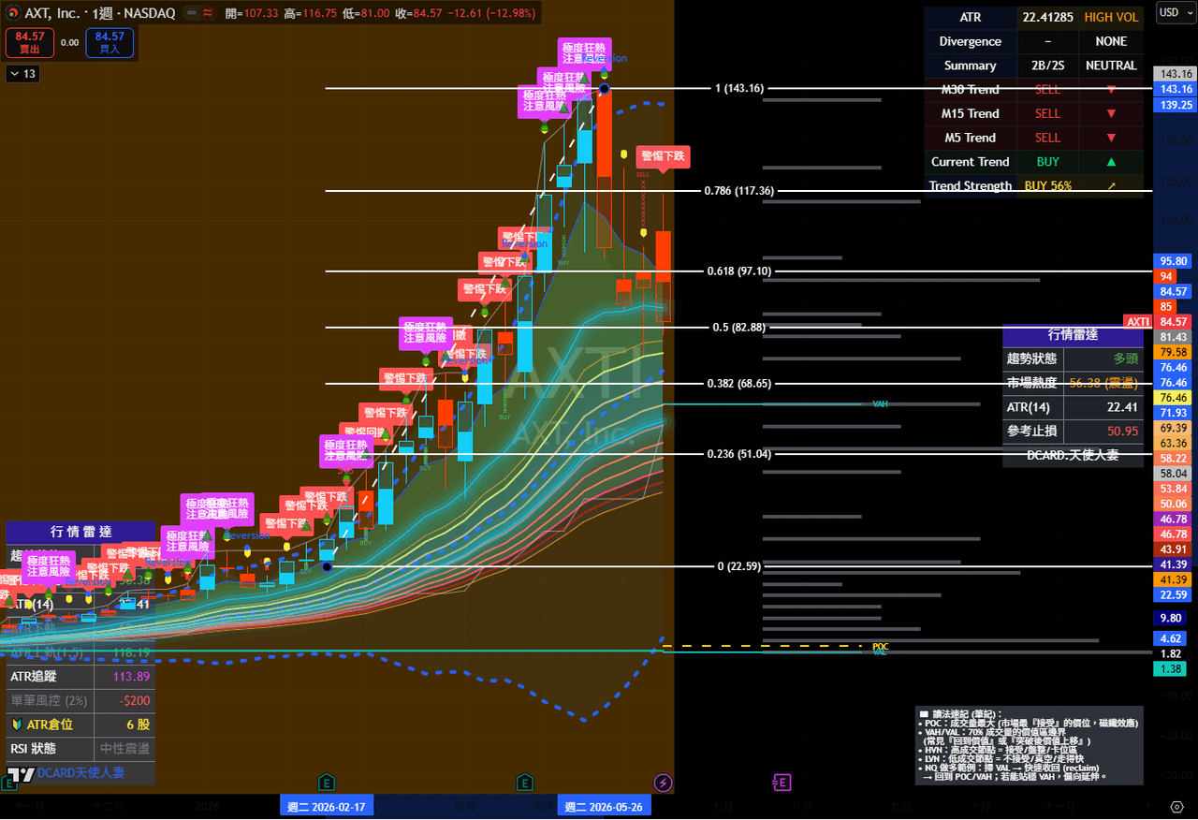This screenshot has height=820, width=1198.
Task: Select the Fib level 0.382 (68.65) label
Action: (739, 384)
